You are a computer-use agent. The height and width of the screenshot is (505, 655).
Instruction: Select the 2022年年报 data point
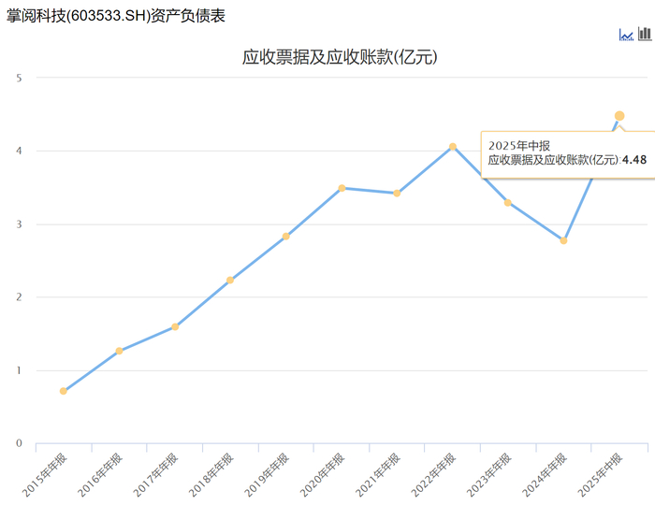coord(453,147)
